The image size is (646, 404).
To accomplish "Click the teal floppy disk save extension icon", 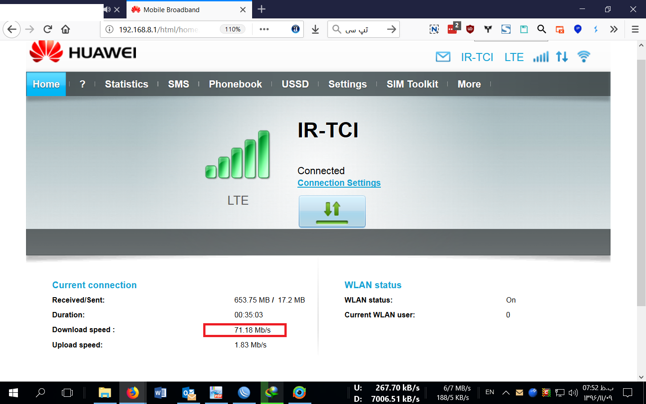I will pos(524,29).
